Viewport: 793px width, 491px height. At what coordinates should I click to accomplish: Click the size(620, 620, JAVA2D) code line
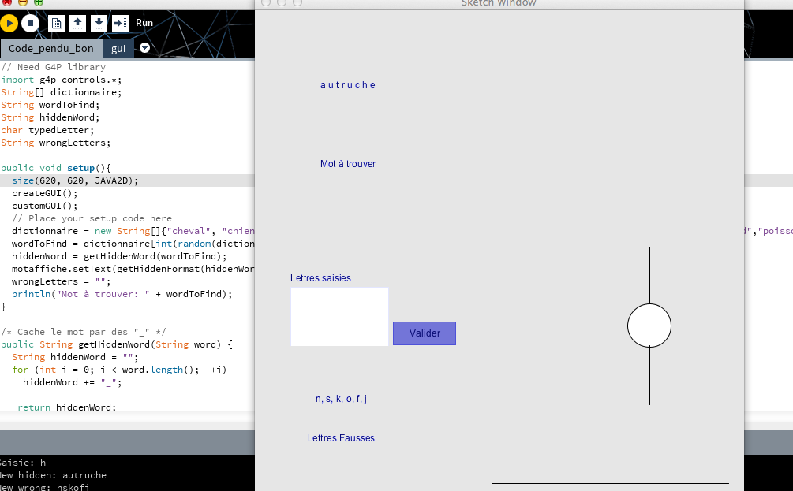click(x=75, y=180)
